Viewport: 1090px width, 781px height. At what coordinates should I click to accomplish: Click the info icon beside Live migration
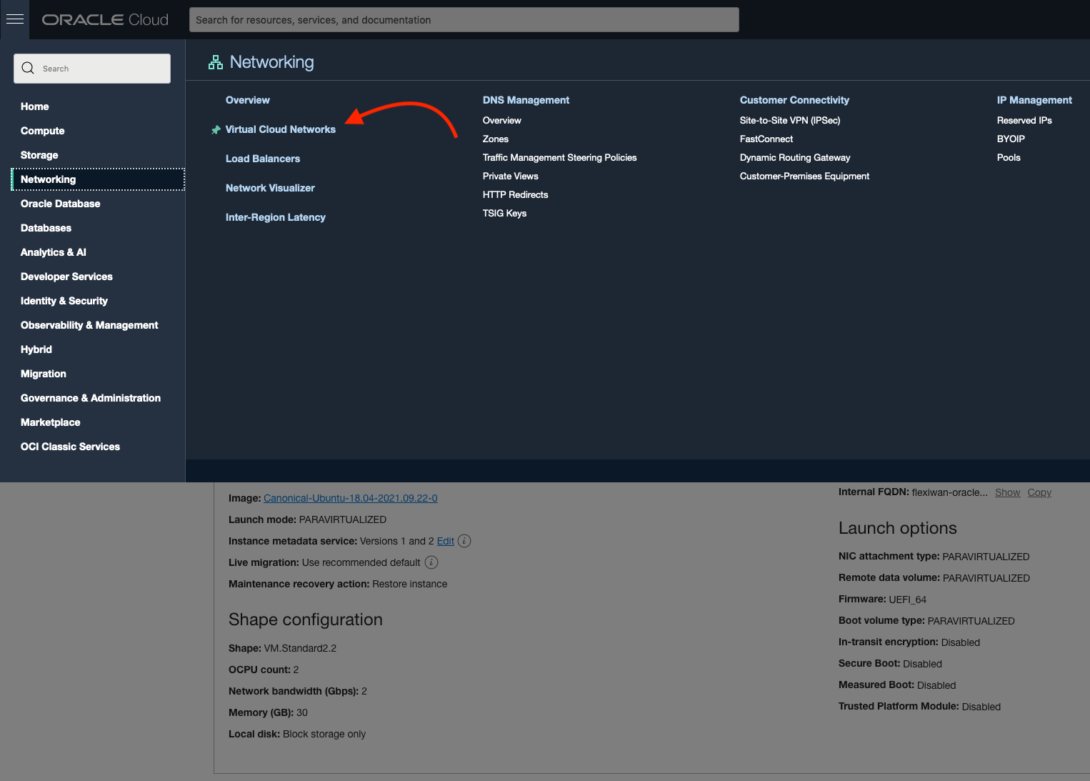pos(431,562)
